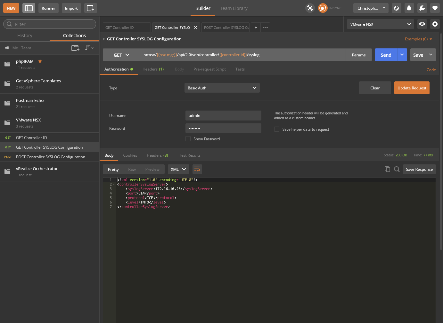Copy response body to clipboard

387,169
